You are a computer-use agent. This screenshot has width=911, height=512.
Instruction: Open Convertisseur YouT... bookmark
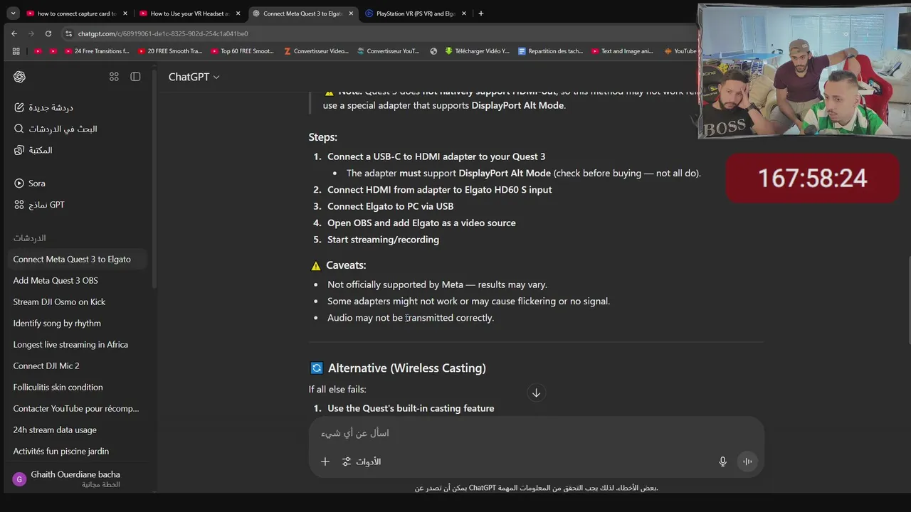[x=389, y=51]
